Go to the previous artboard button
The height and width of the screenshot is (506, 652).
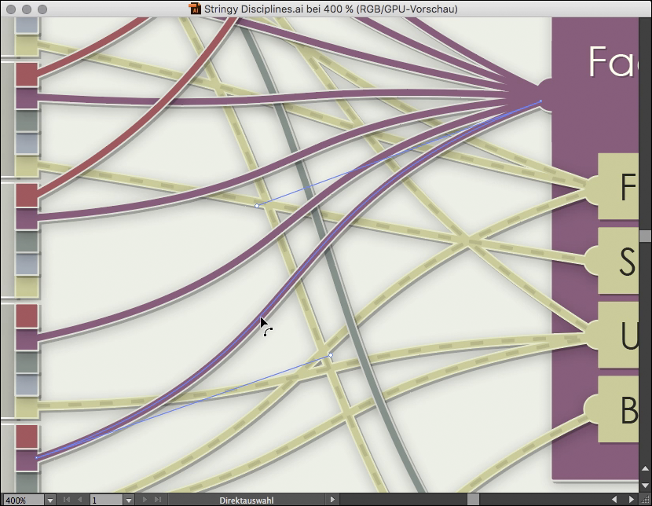click(x=79, y=500)
